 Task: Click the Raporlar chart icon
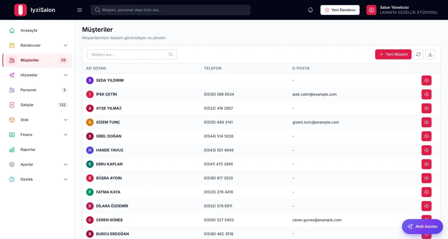tap(12, 150)
